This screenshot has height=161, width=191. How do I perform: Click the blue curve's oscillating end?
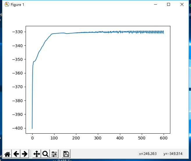coord(146,32)
